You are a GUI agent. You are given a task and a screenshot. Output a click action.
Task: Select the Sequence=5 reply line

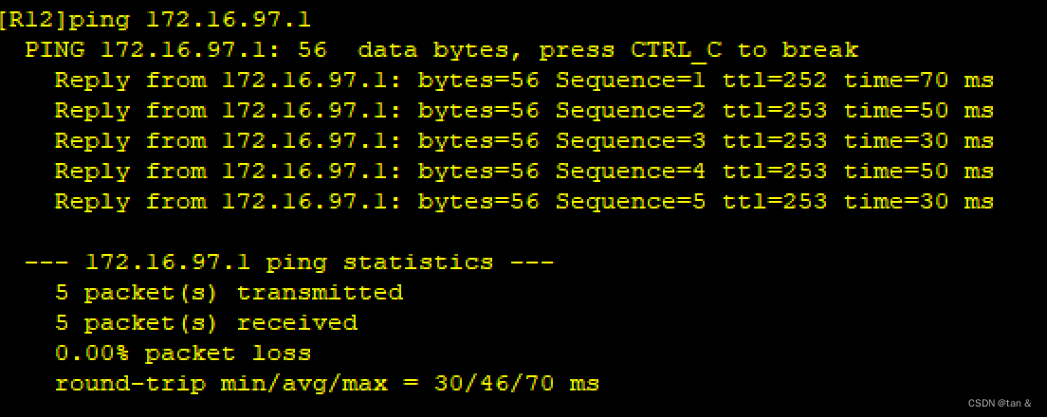tap(524, 202)
